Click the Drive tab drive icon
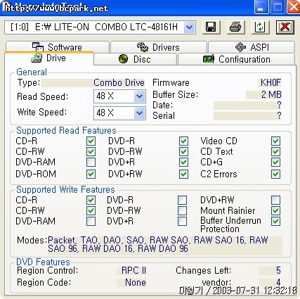Image resolution: width=300 pixels, height=299 pixels. pos(37,58)
